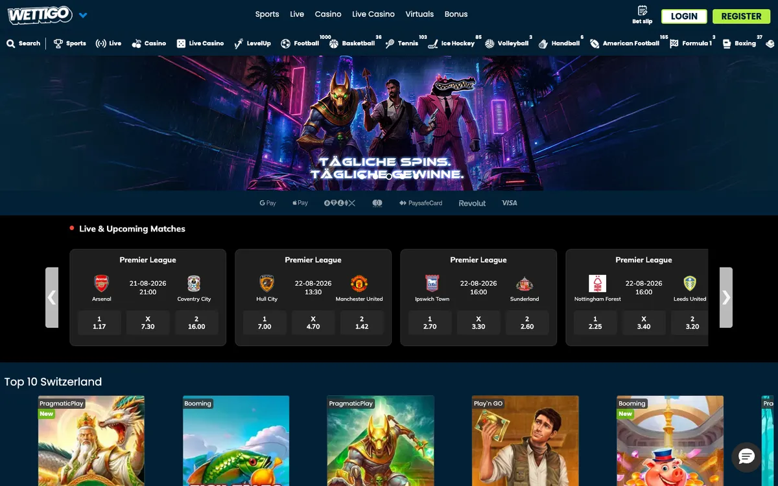The image size is (778, 486).
Task: Select the Sports trophy icon
Action: coord(58,43)
